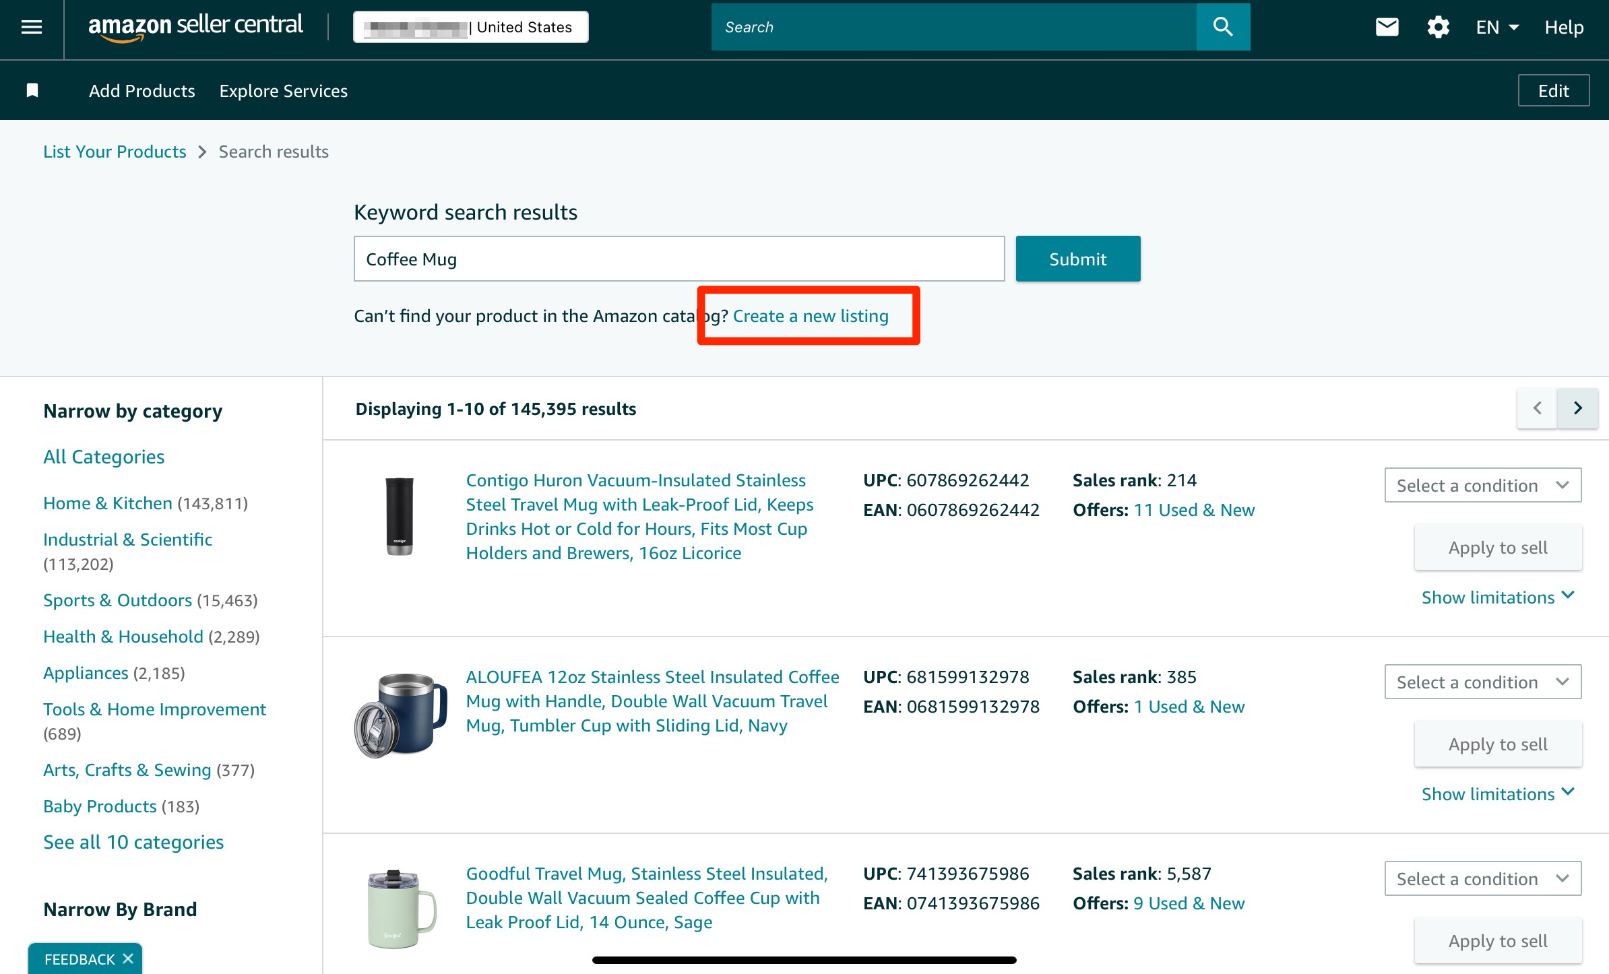The width and height of the screenshot is (1609, 974).
Task: Click the Submit button
Action: 1077,259
